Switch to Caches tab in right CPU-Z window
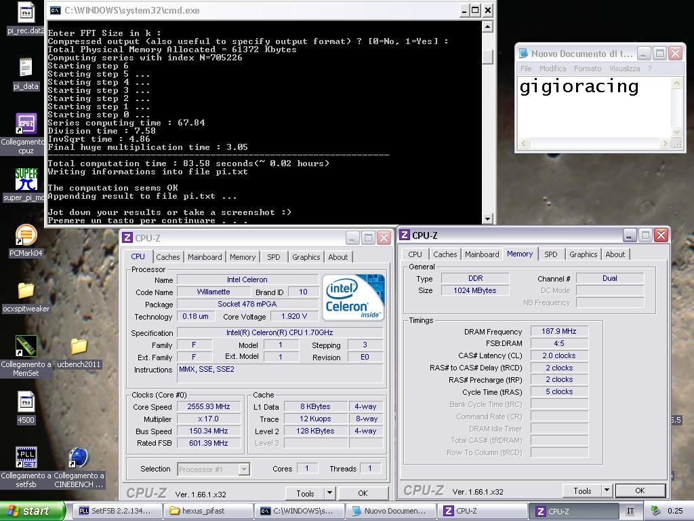Screen dimensions: 694x521 [x=445, y=254]
